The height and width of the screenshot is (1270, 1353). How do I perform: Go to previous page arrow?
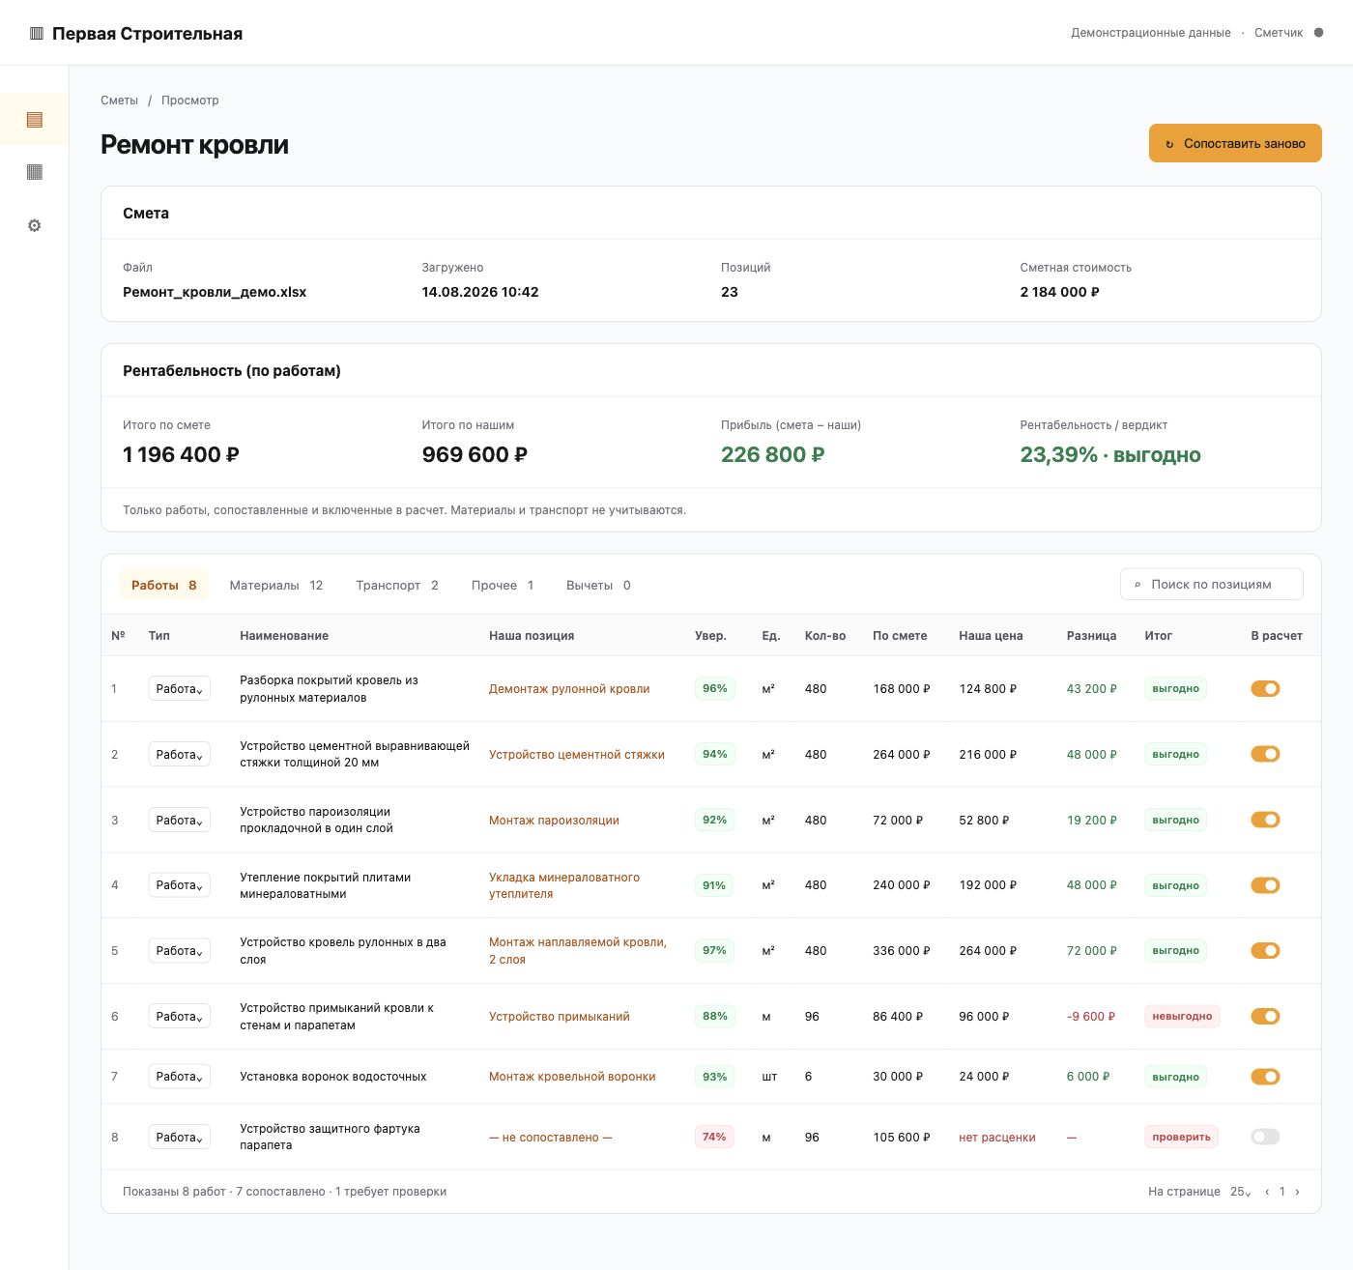pos(1267,1192)
